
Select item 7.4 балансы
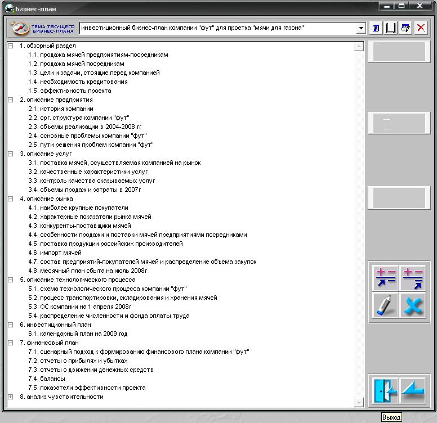click(x=47, y=379)
